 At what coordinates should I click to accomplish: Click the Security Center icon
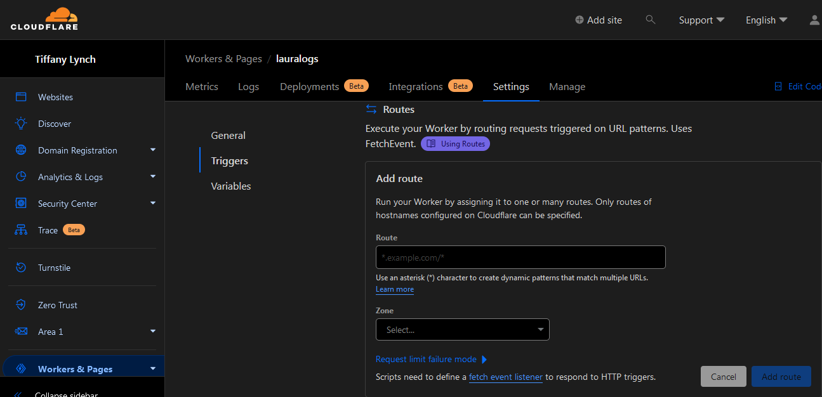point(21,204)
